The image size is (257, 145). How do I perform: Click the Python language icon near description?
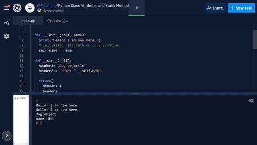pos(39,10)
